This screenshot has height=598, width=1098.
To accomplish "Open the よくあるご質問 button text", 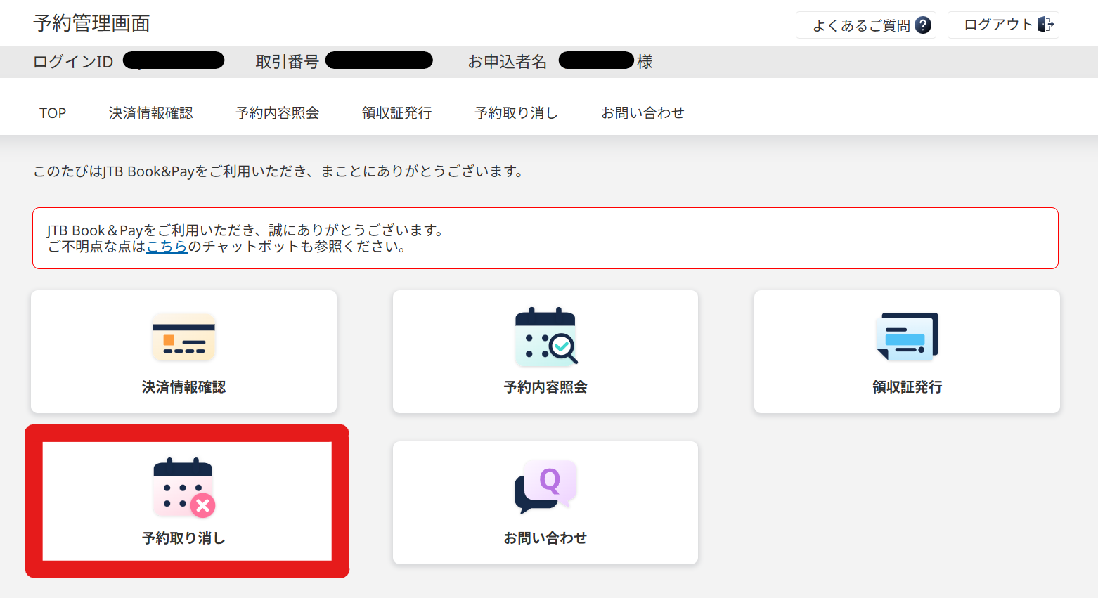I will tap(861, 25).
